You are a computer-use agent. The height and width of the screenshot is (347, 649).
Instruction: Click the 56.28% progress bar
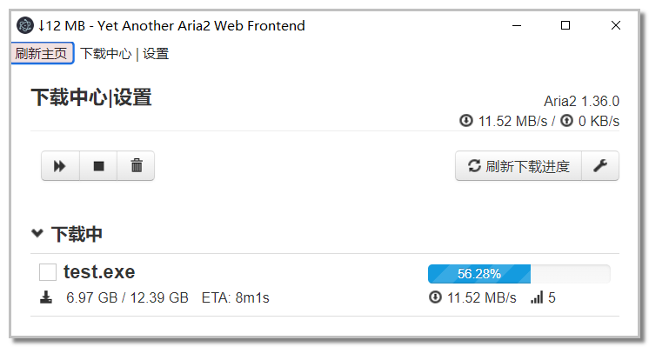[x=519, y=274]
